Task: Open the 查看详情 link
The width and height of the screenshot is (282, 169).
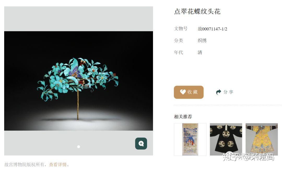Action: [x=58, y=165]
